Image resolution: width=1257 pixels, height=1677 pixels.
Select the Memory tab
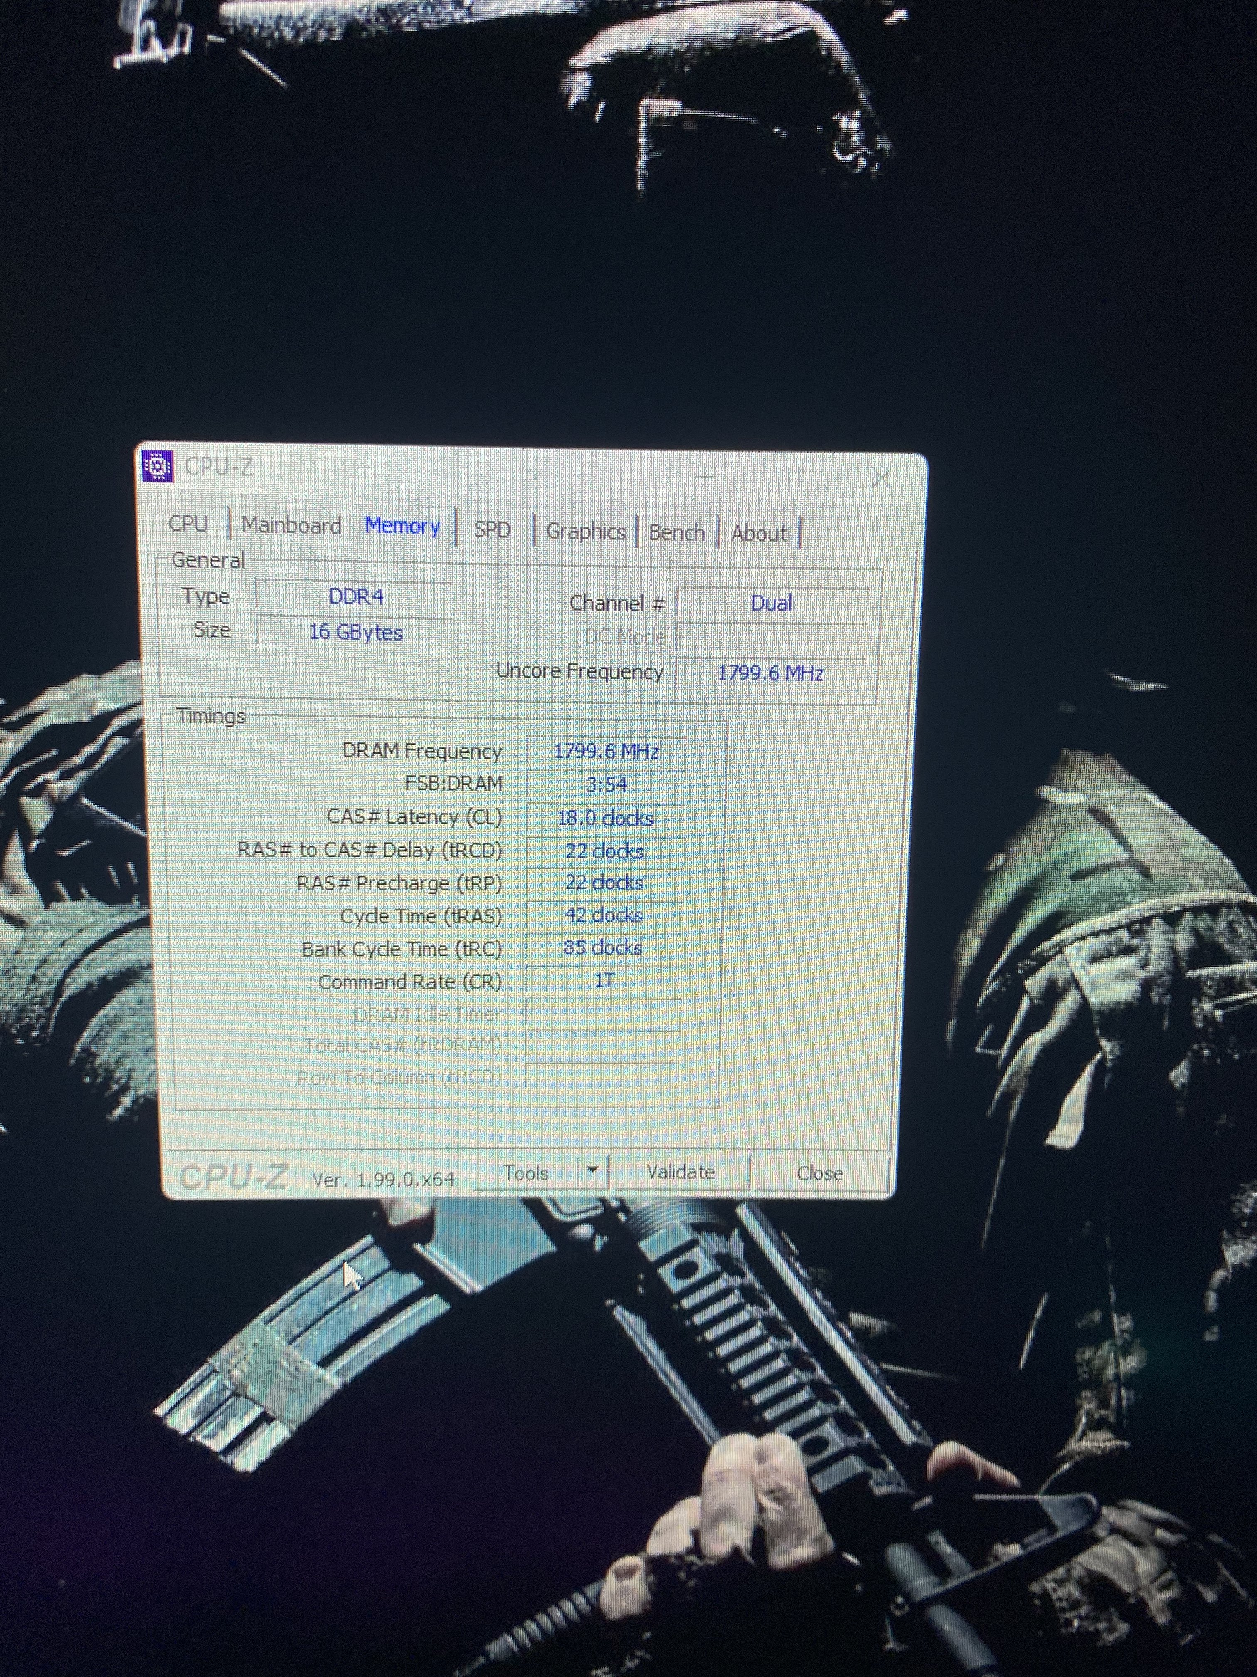402,526
